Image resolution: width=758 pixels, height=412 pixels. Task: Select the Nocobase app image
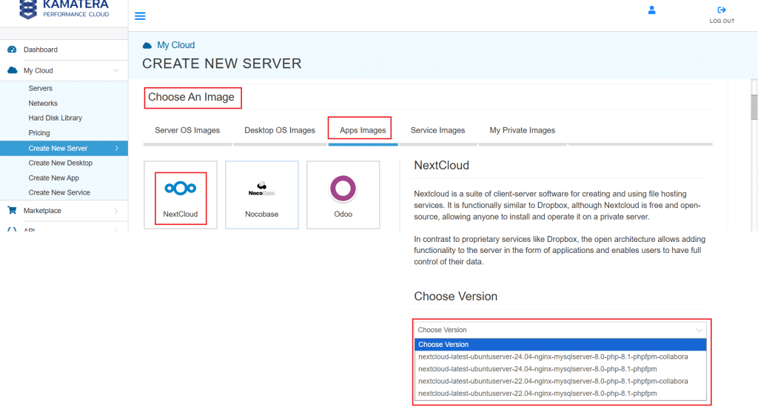click(261, 195)
